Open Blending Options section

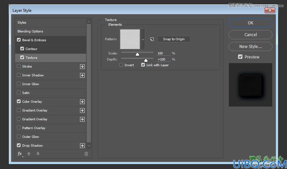point(30,31)
